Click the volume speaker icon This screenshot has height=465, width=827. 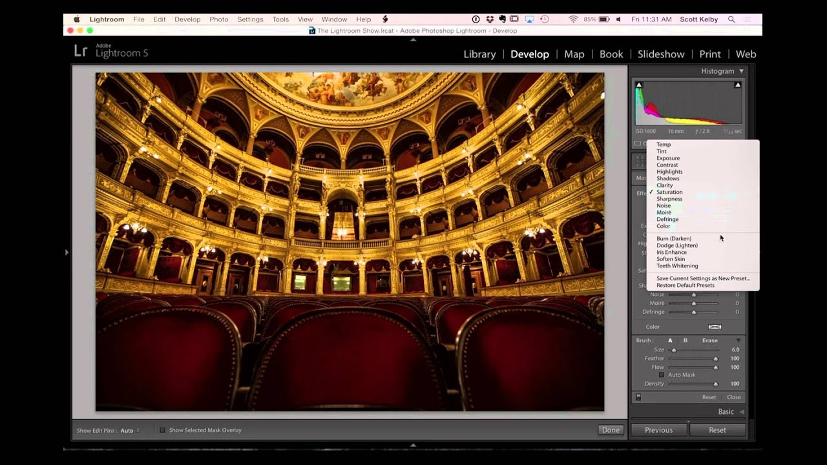pos(619,19)
